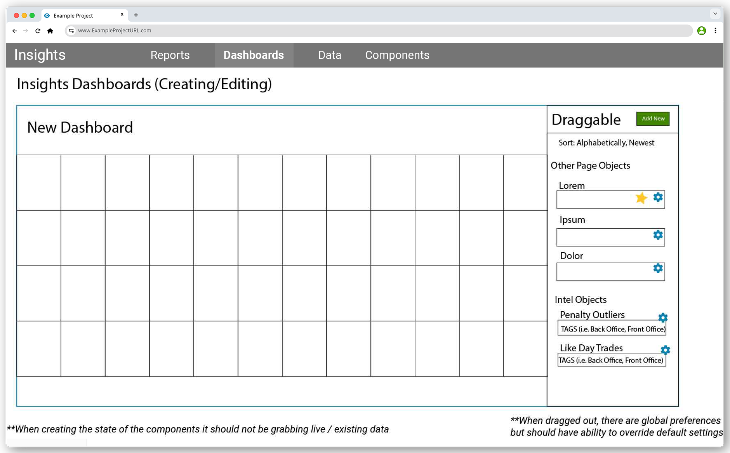Toggle the favorite star on Lorem
Viewport: 730px width, 453px height.
point(641,198)
